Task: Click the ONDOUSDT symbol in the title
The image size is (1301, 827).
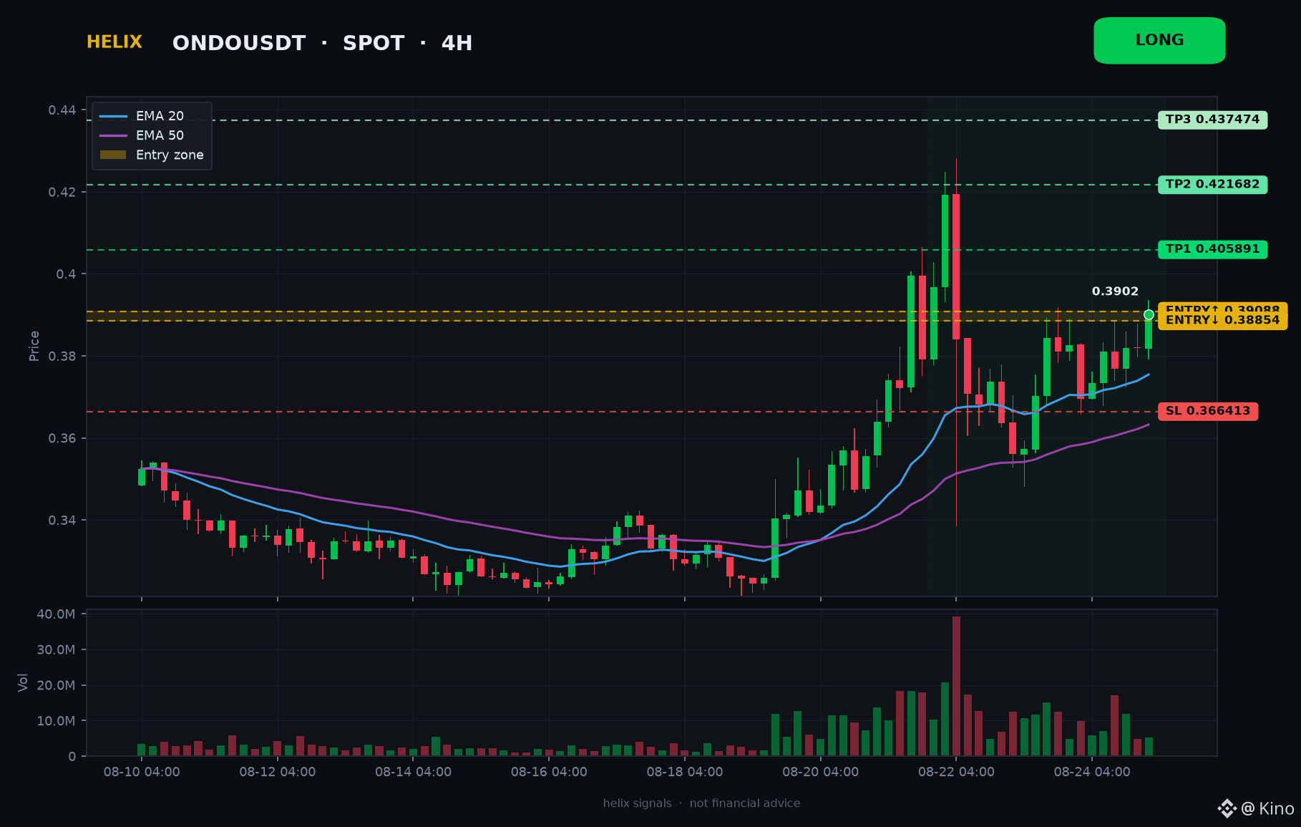Action: 239,43
